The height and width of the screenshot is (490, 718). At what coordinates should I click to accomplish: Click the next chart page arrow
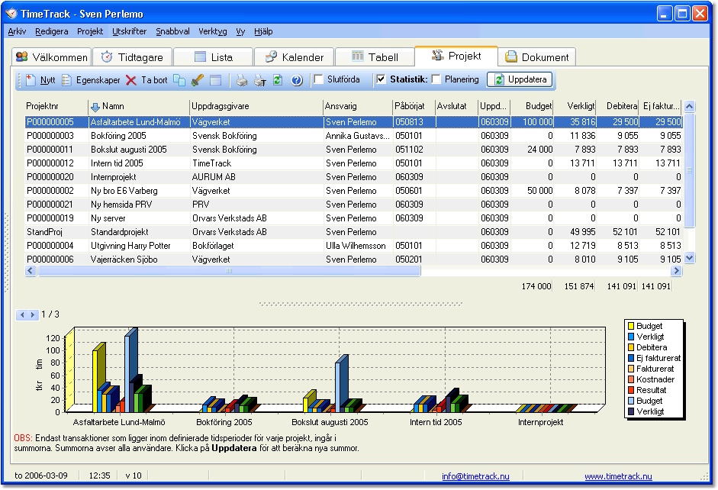[x=33, y=314]
